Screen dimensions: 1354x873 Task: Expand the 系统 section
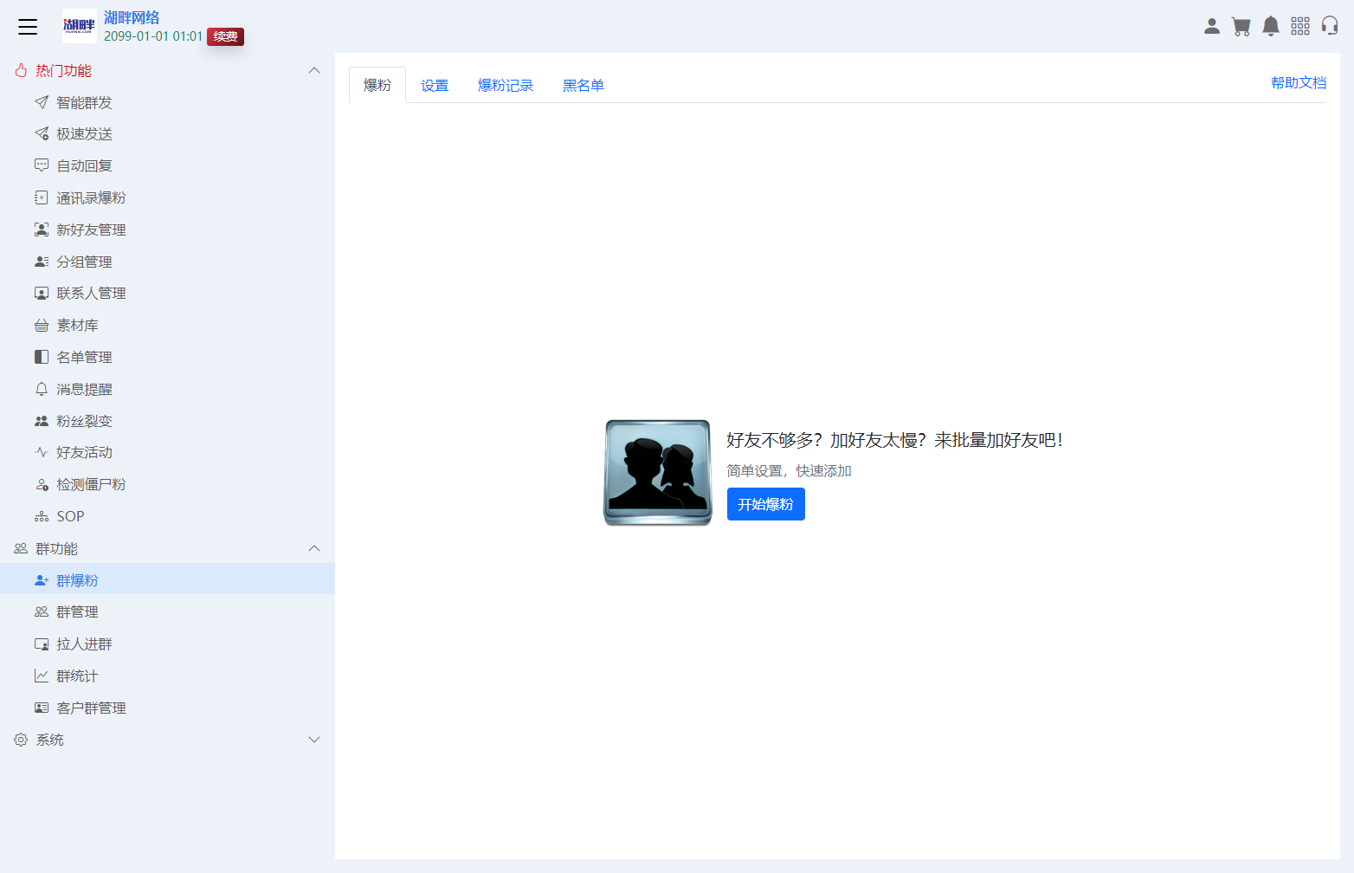pyautogui.click(x=314, y=739)
